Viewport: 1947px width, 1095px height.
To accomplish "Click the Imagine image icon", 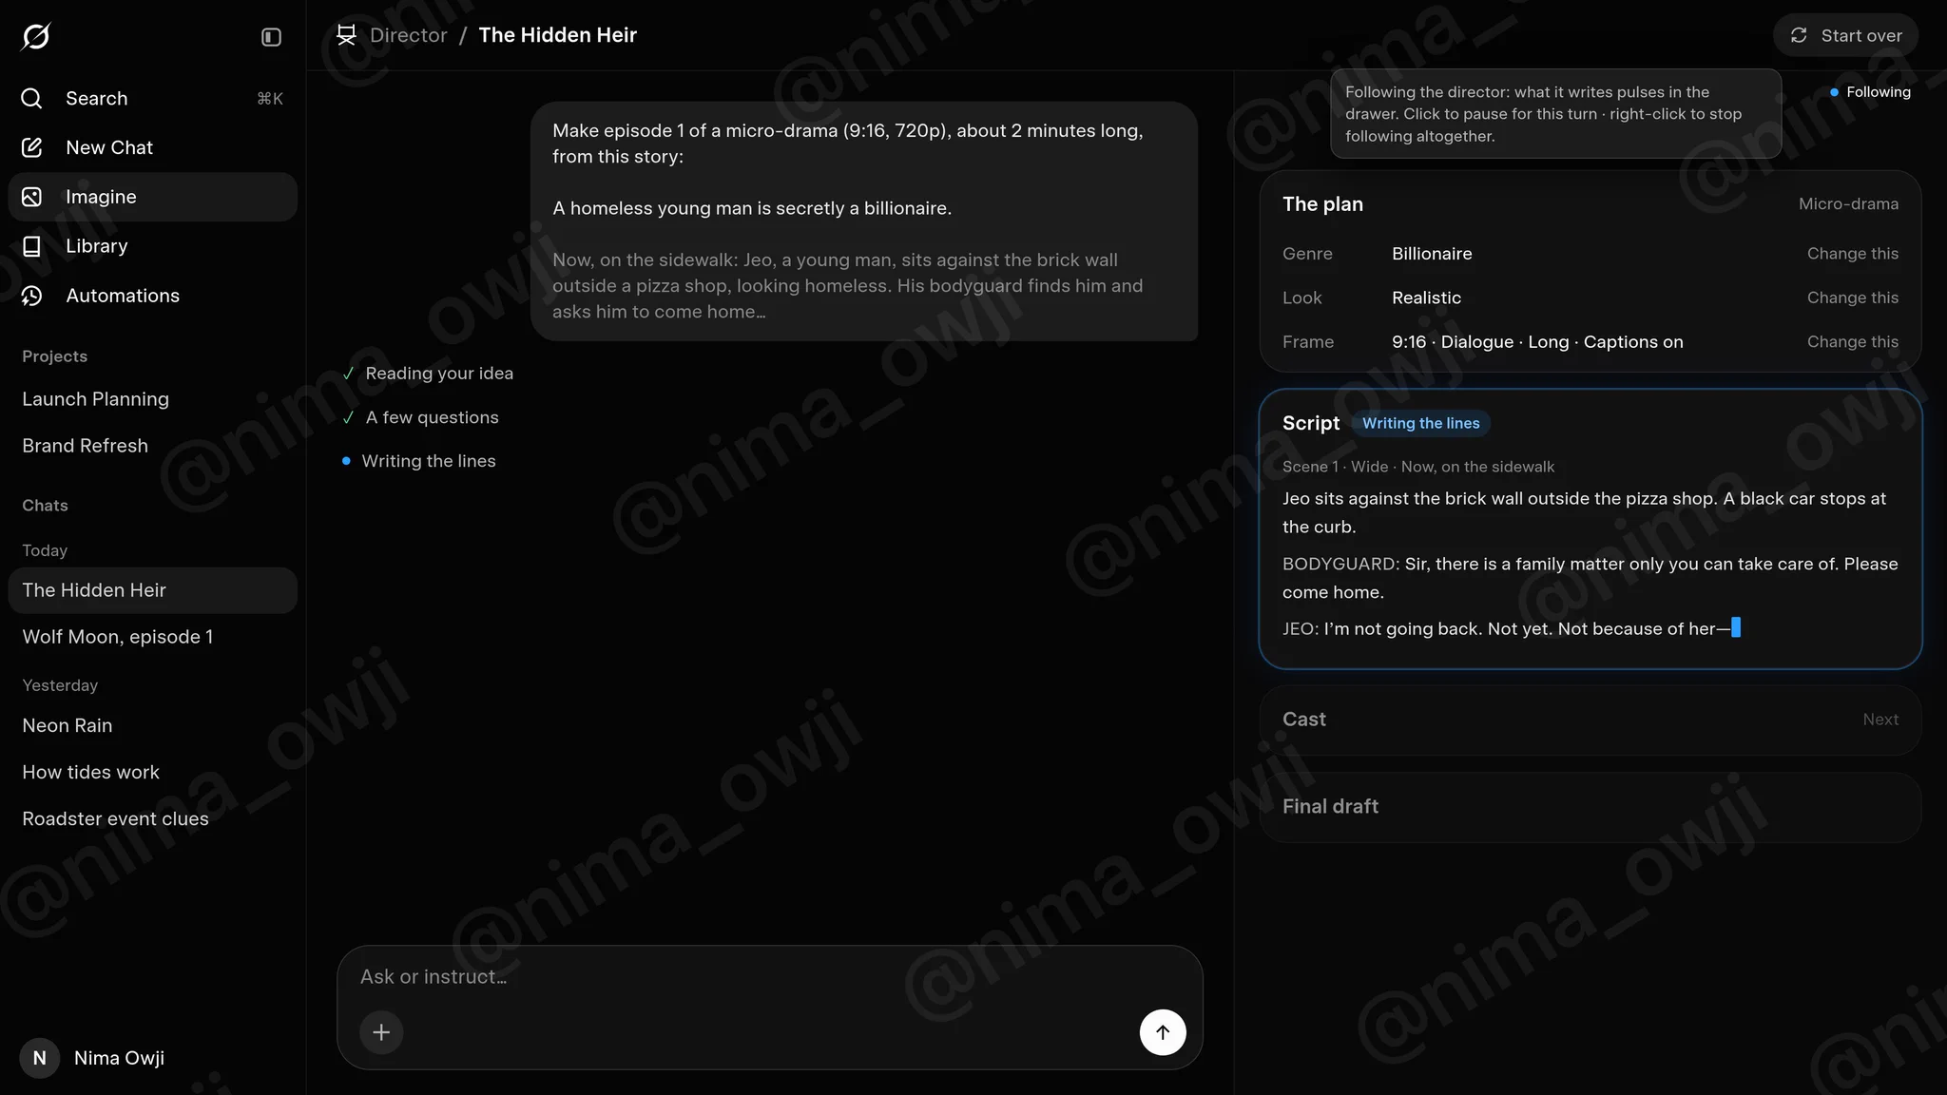I will pos(31,197).
